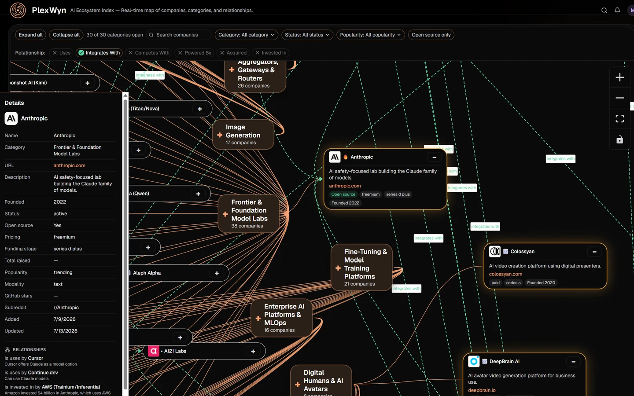Enable the Invested In relationship filter
The image size is (634, 396).
(x=270, y=53)
